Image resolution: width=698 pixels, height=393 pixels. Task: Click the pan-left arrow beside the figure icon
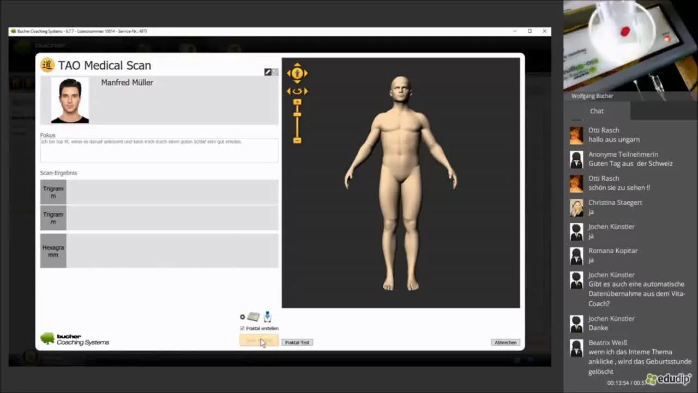pos(289,73)
